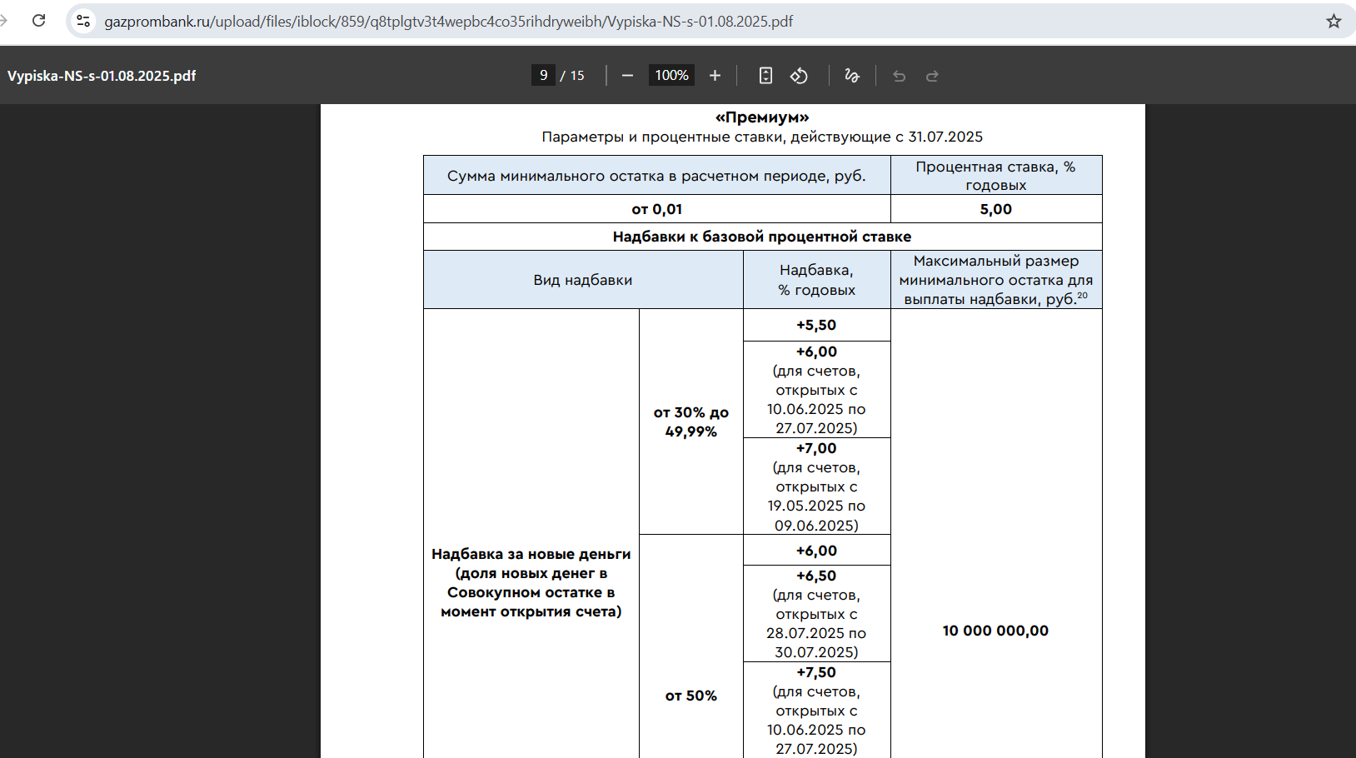Click the '+5,50' surcharge cell

tap(816, 325)
